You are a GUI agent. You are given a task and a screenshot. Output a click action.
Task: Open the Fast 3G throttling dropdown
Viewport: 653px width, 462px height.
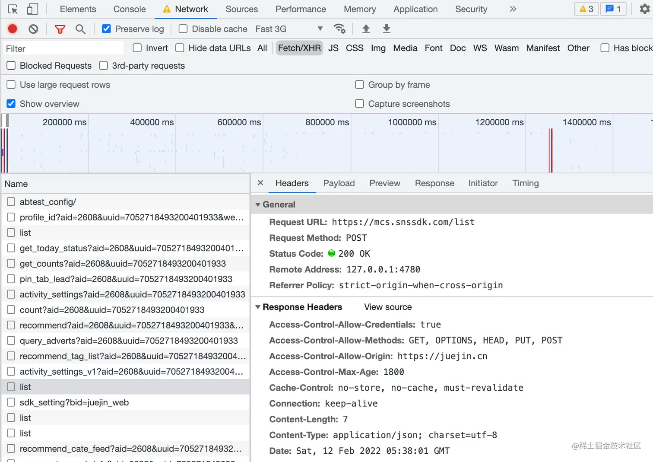click(x=289, y=29)
